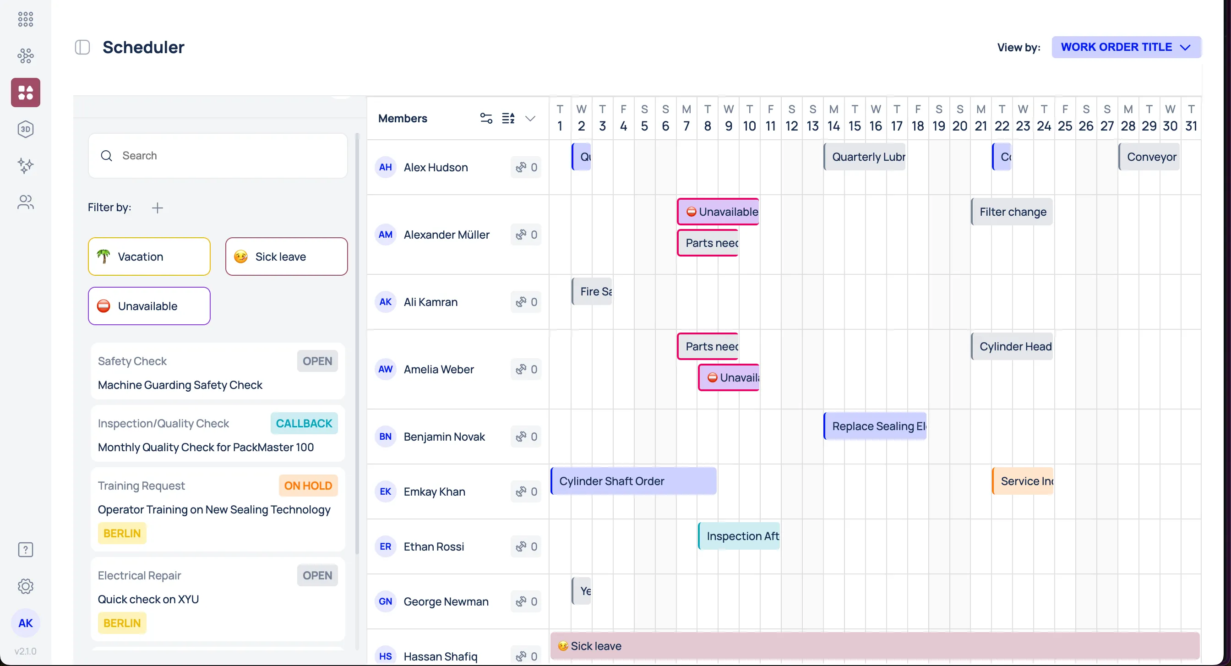Toggle the Sick leave filter chip
The height and width of the screenshot is (666, 1231).
286,257
